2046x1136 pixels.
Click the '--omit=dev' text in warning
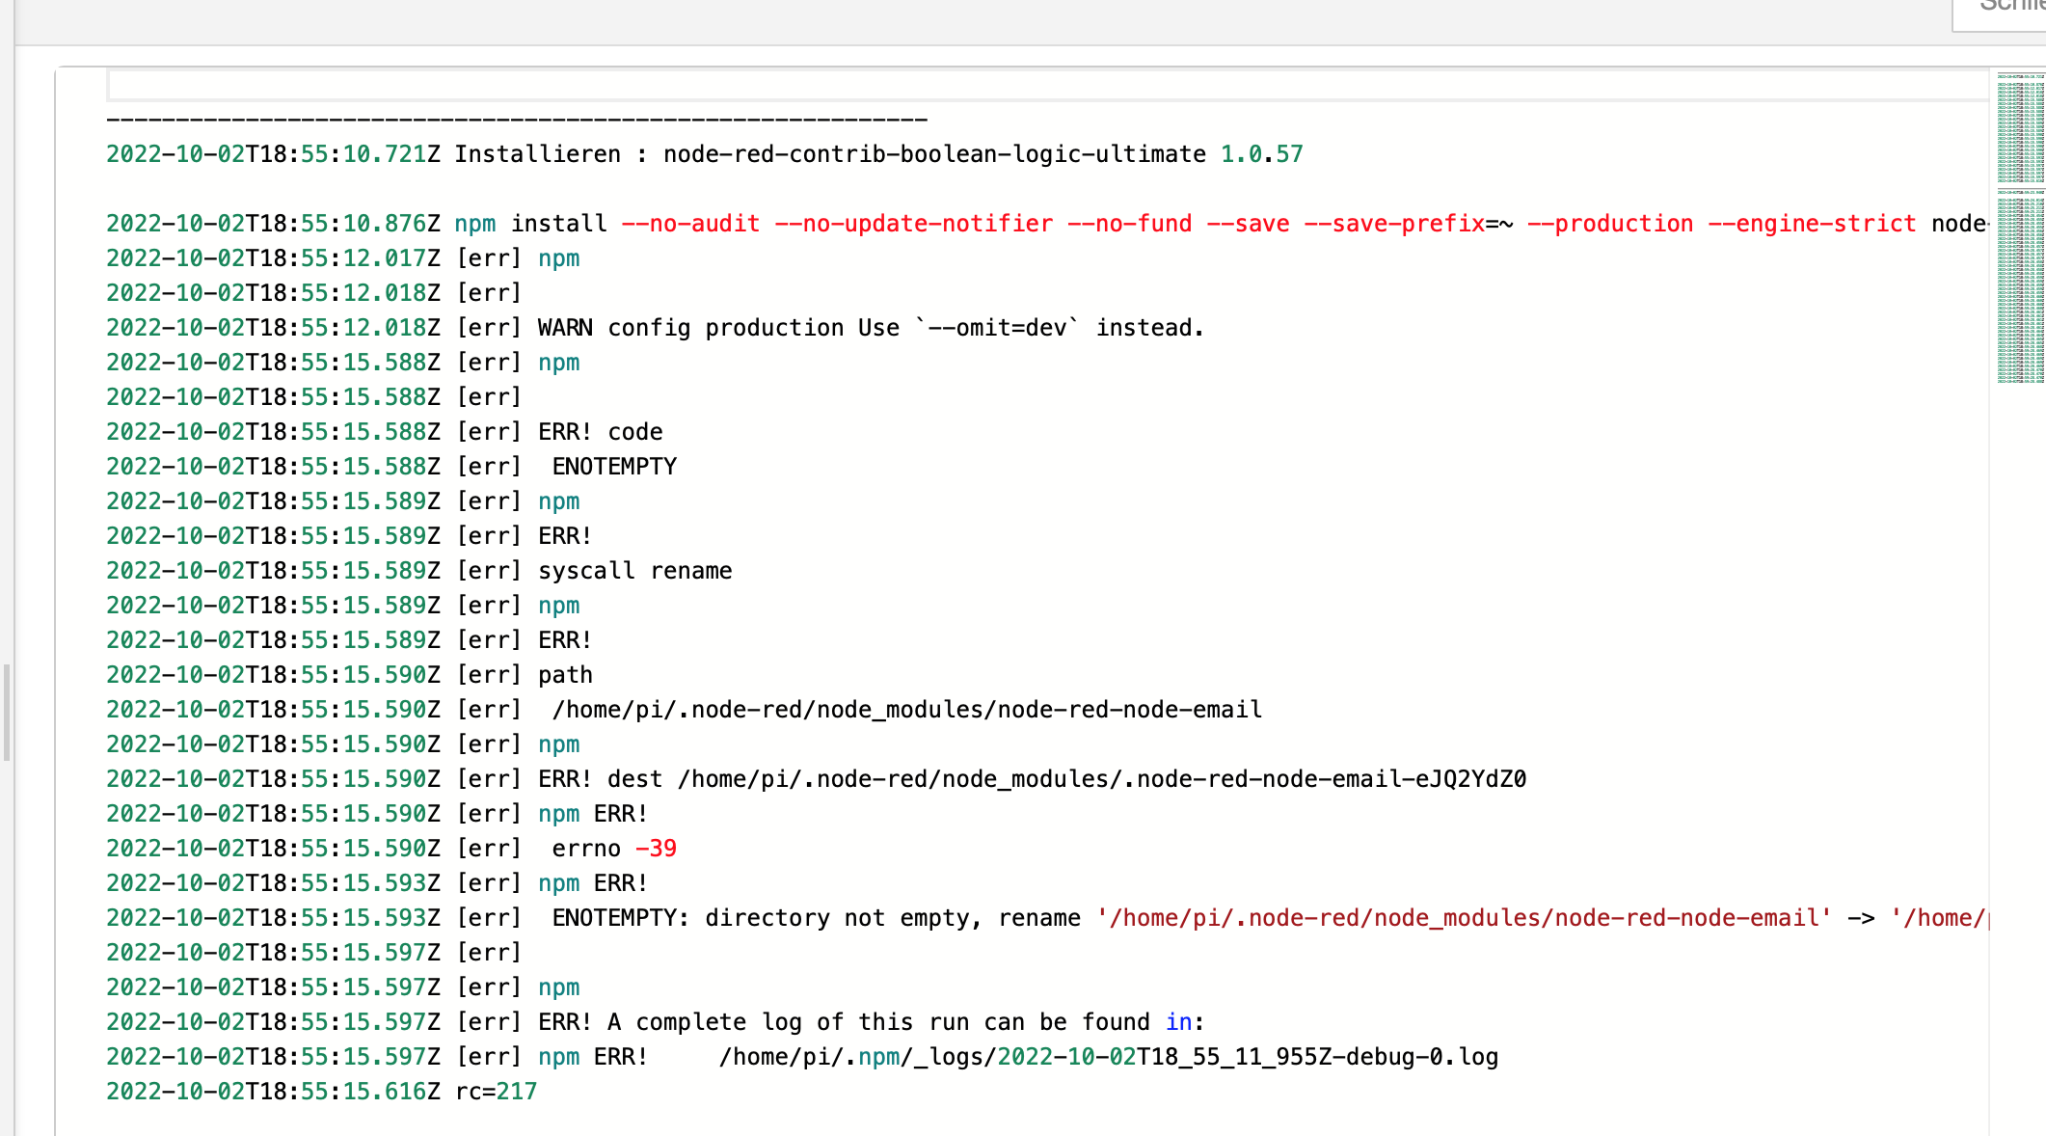click(997, 328)
